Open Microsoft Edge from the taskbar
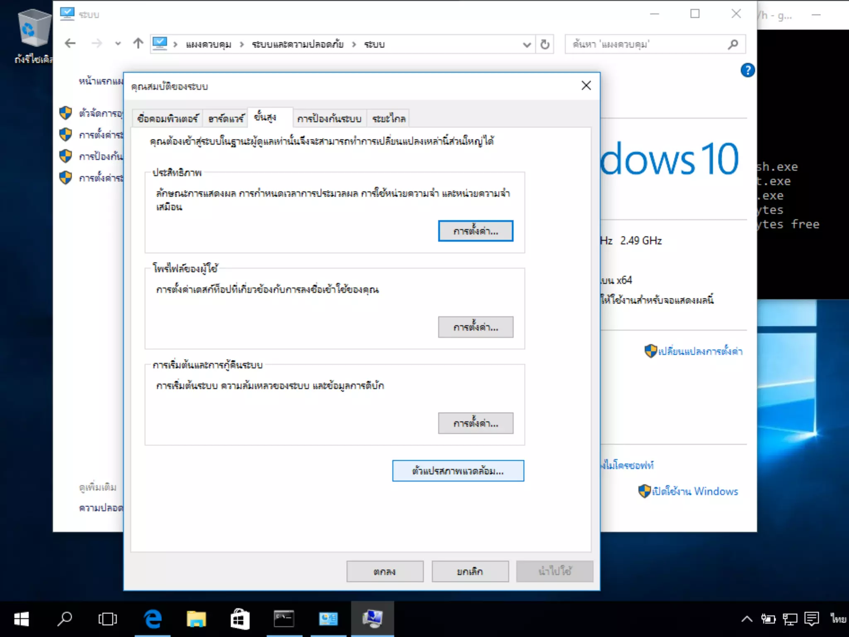The image size is (849, 637). click(x=153, y=619)
